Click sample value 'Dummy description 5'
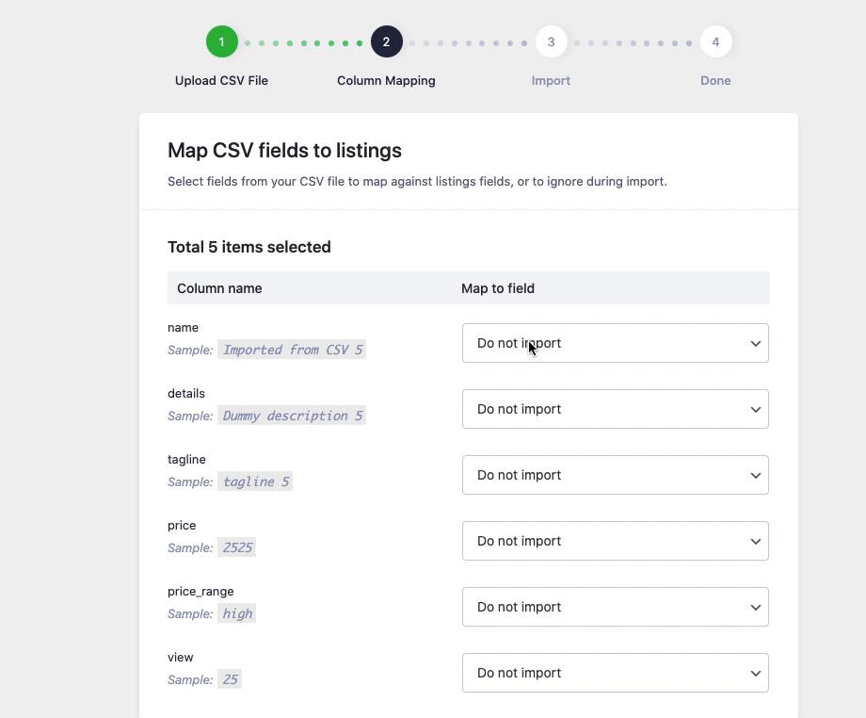866x718 pixels. (292, 416)
